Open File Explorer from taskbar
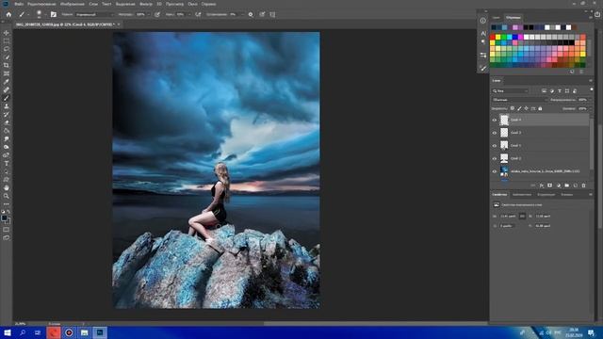 point(84,332)
